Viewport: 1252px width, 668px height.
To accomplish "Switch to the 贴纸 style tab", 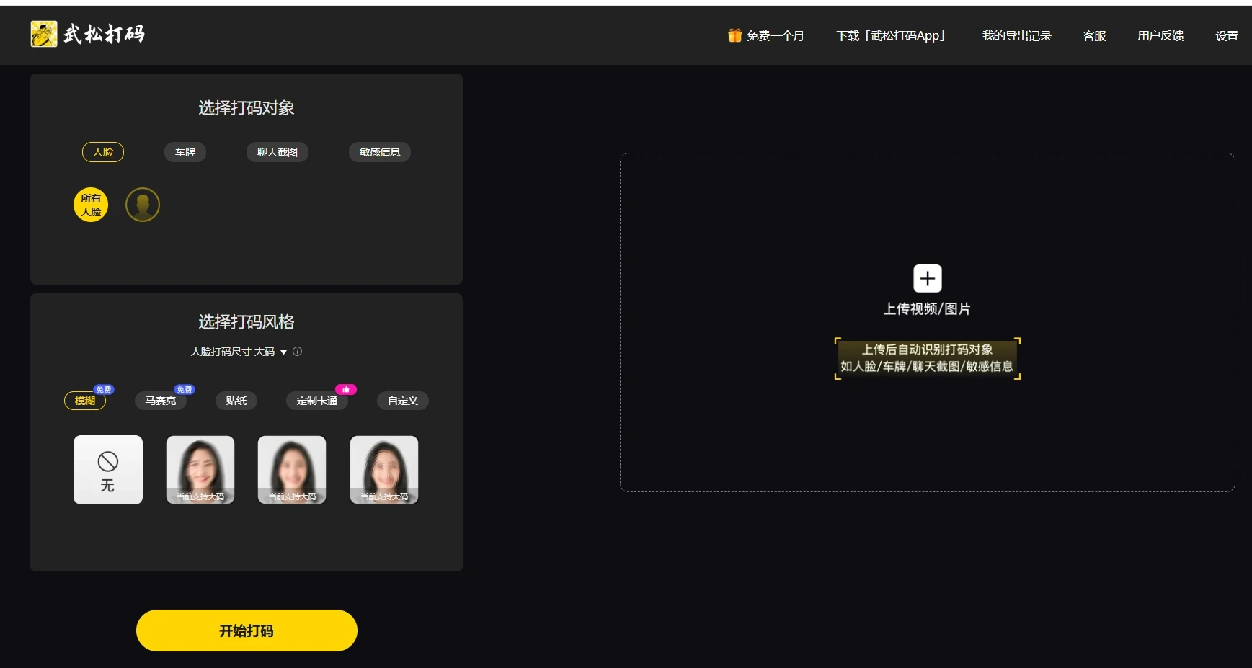I will tap(236, 401).
